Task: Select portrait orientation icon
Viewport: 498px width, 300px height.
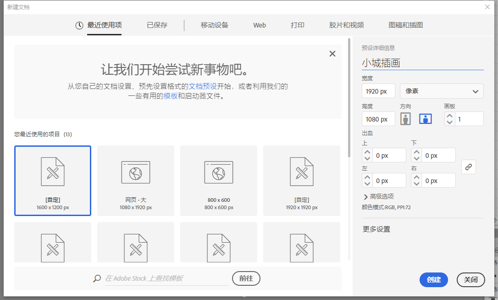Action: (405, 119)
